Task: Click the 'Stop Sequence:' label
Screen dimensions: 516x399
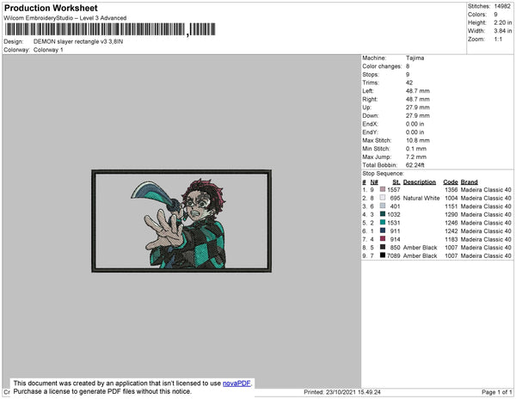Action: (x=383, y=174)
